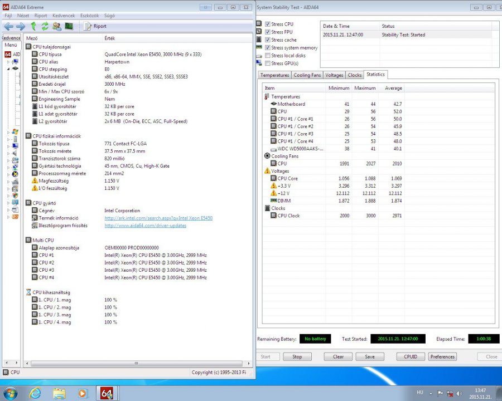Click the two-people icon in the toolbar
This screenshot has width=502, height=401.
pyautogui.click(x=57, y=26)
